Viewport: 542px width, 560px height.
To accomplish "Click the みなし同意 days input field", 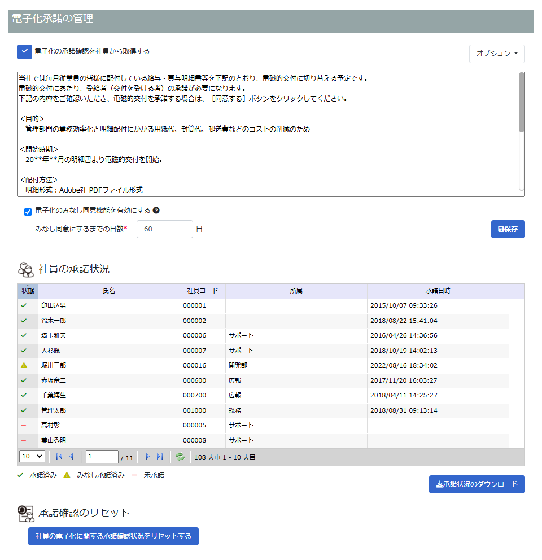I will [x=164, y=229].
